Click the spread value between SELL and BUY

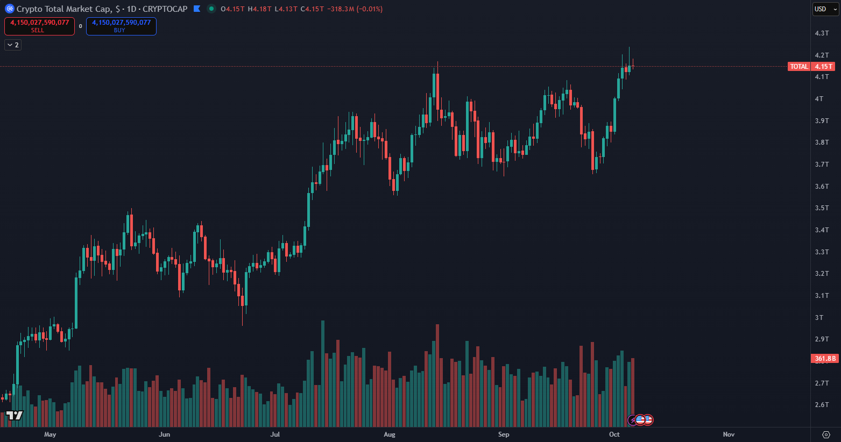(81, 26)
